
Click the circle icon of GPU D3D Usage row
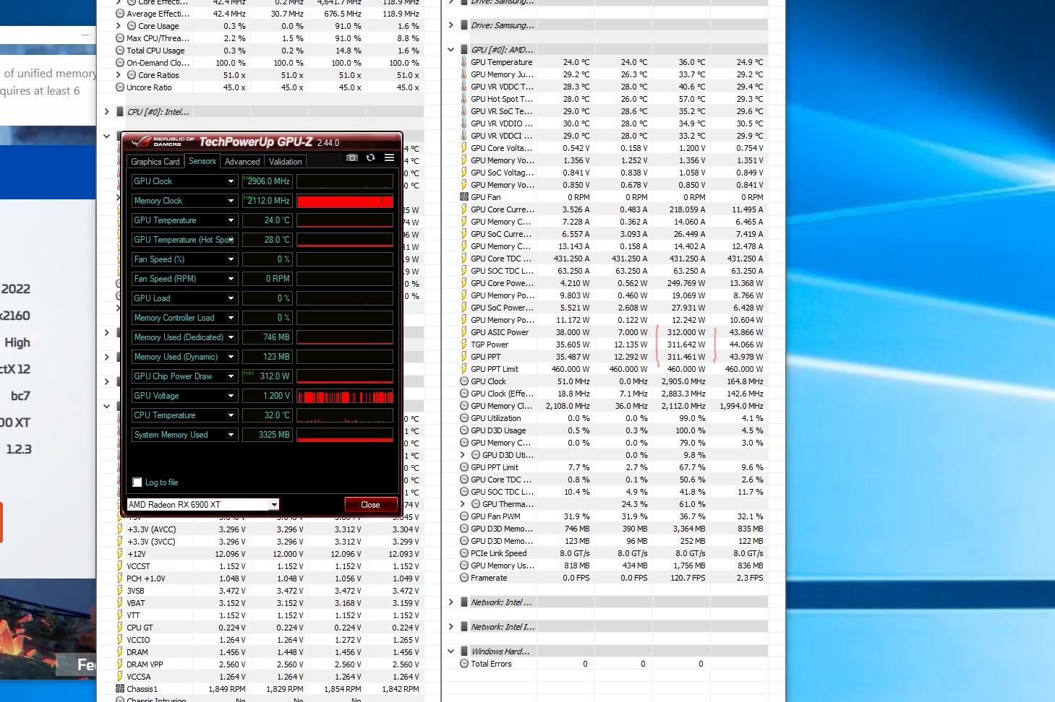coord(464,430)
